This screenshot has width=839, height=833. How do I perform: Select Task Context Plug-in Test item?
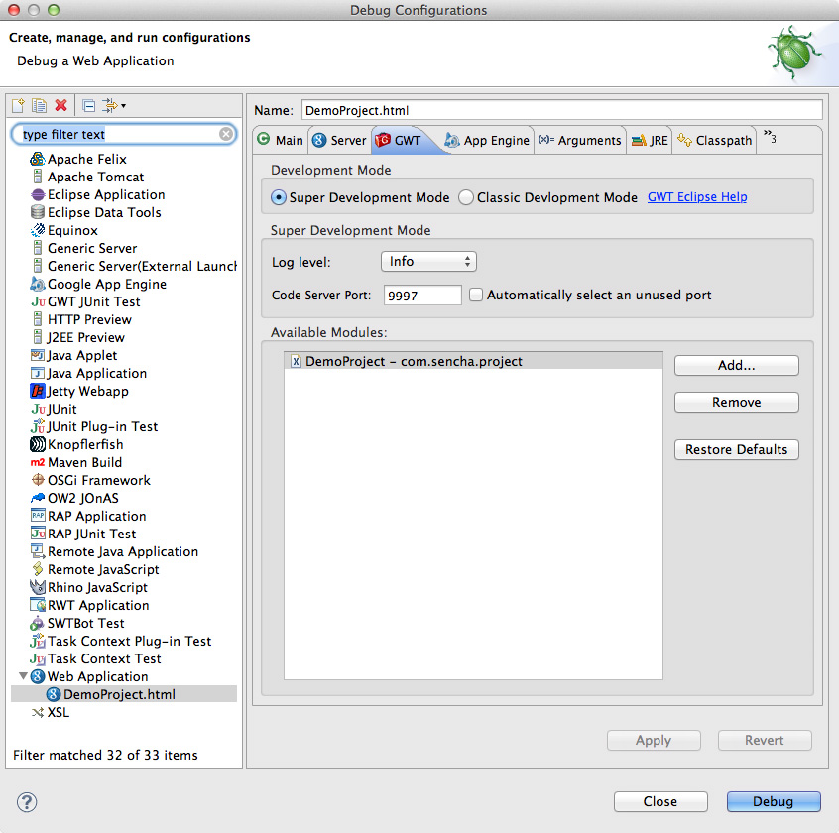pyautogui.click(x=129, y=641)
